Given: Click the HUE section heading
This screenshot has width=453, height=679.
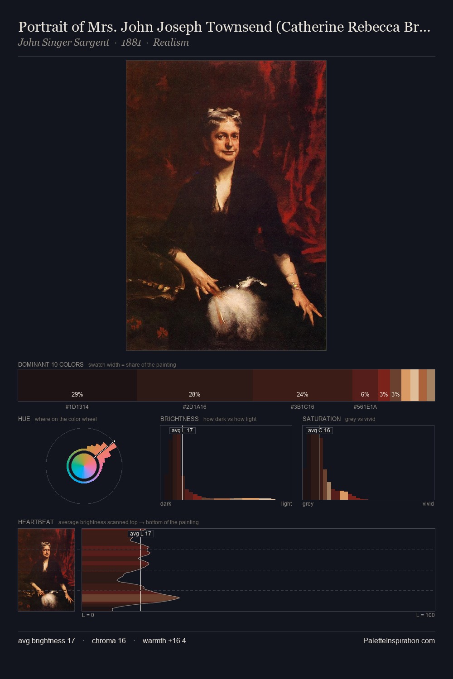Looking at the screenshot, I should (x=24, y=419).
